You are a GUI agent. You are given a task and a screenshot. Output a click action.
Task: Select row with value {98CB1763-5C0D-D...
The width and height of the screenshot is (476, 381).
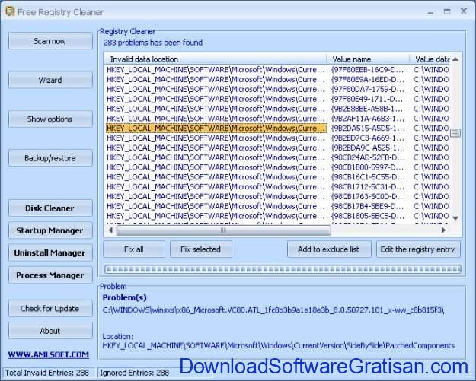click(278, 196)
